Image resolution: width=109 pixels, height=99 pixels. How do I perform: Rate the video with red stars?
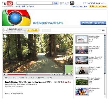(67, 82)
